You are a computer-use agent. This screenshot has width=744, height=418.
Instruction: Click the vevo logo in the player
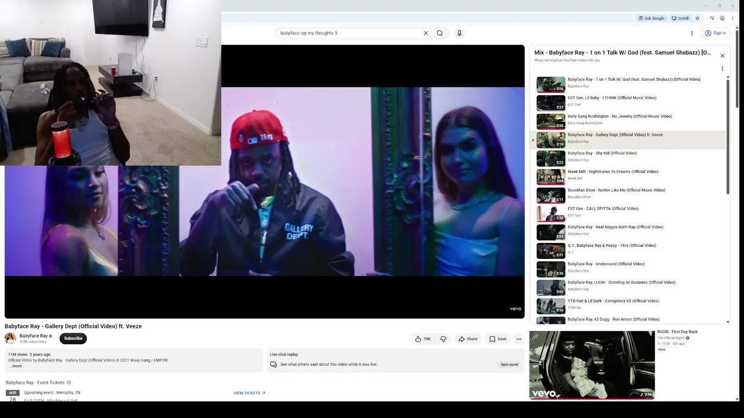pyautogui.click(x=515, y=309)
